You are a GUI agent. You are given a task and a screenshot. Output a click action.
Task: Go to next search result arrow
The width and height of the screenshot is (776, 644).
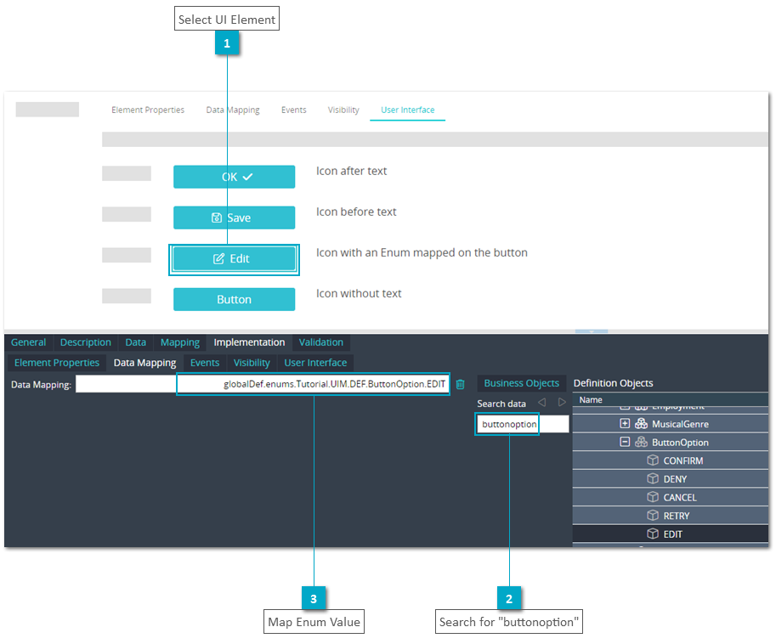(x=562, y=403)
